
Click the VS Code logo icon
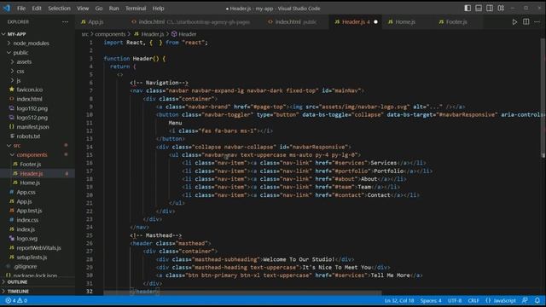(6, 8)
